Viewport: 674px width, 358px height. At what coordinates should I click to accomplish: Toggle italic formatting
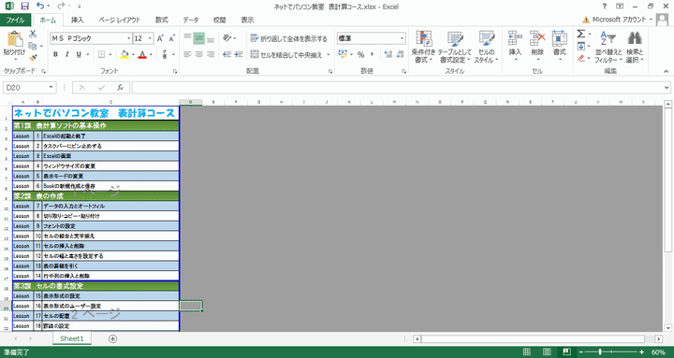coord(67,54)
